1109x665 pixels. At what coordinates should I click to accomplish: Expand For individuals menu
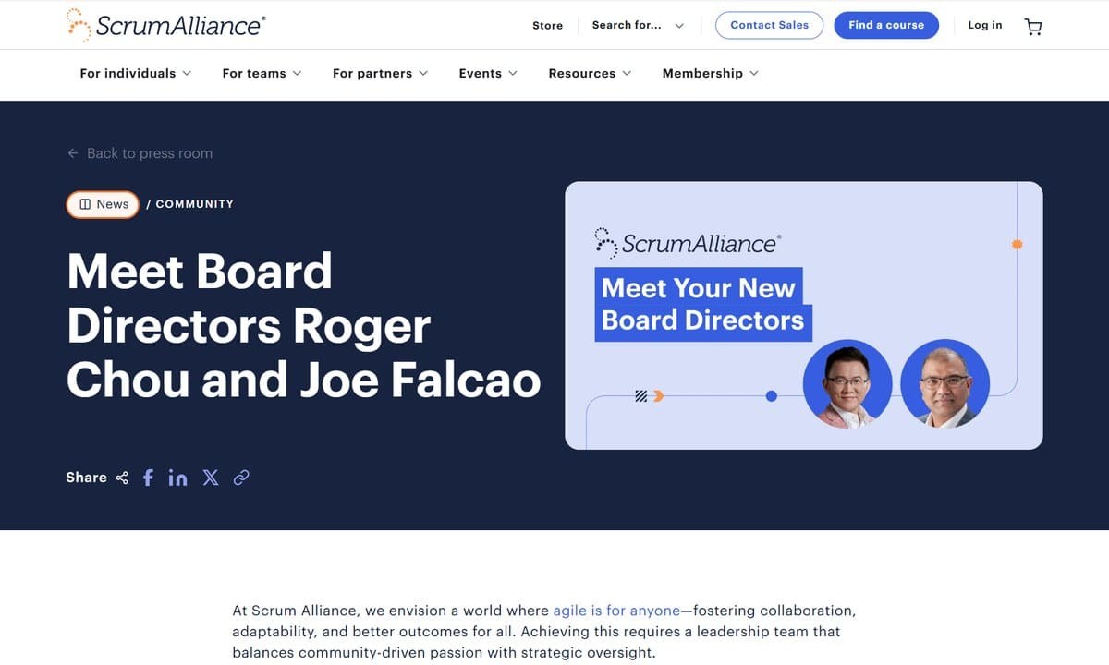click(136, 73)
